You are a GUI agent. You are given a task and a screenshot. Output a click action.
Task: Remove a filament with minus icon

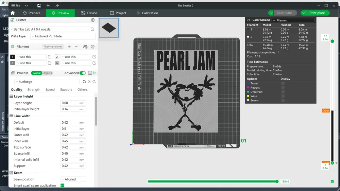point(76,47)
